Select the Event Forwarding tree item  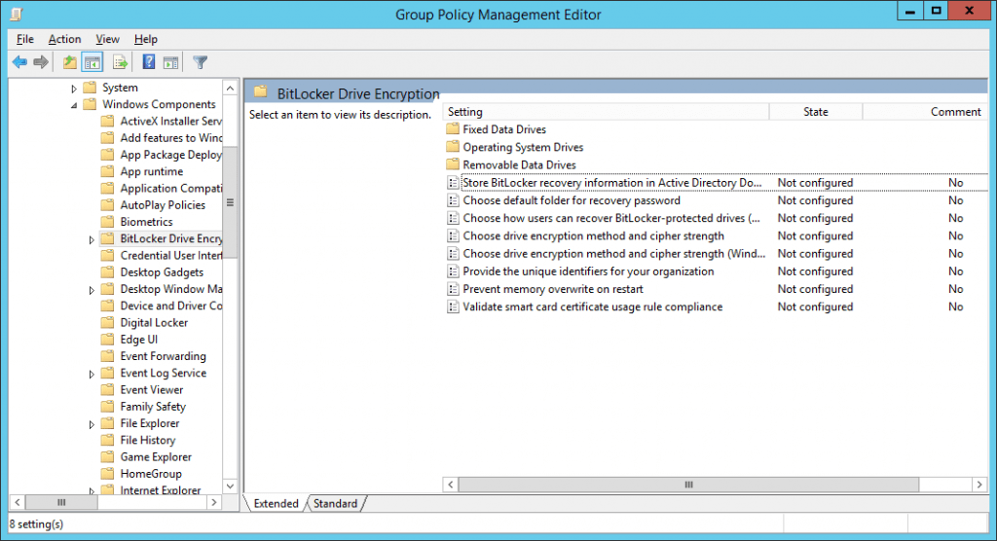(163, 356)
